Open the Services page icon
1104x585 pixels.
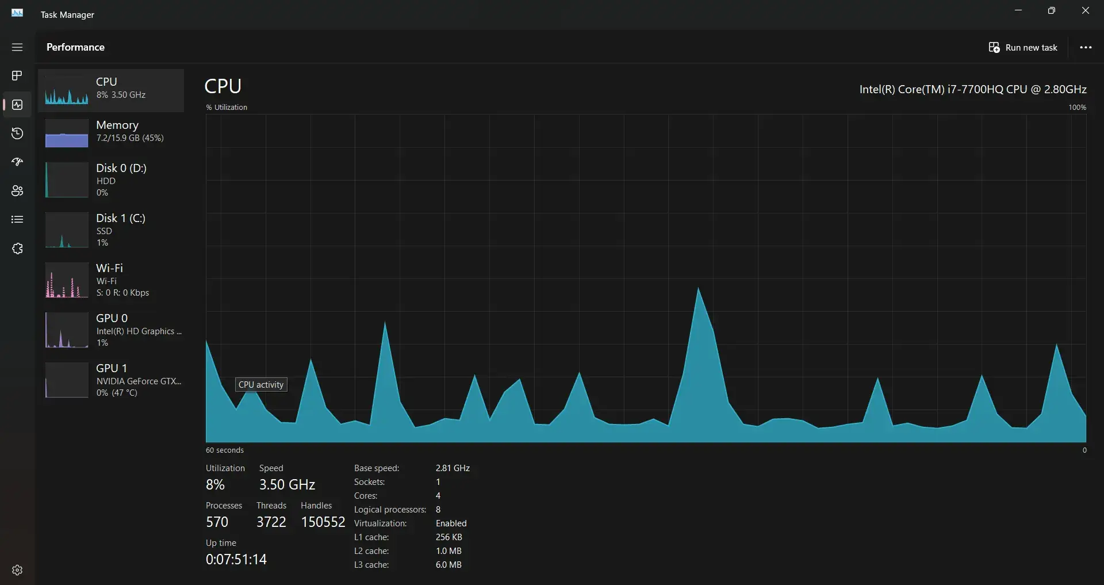coord(17,248)
